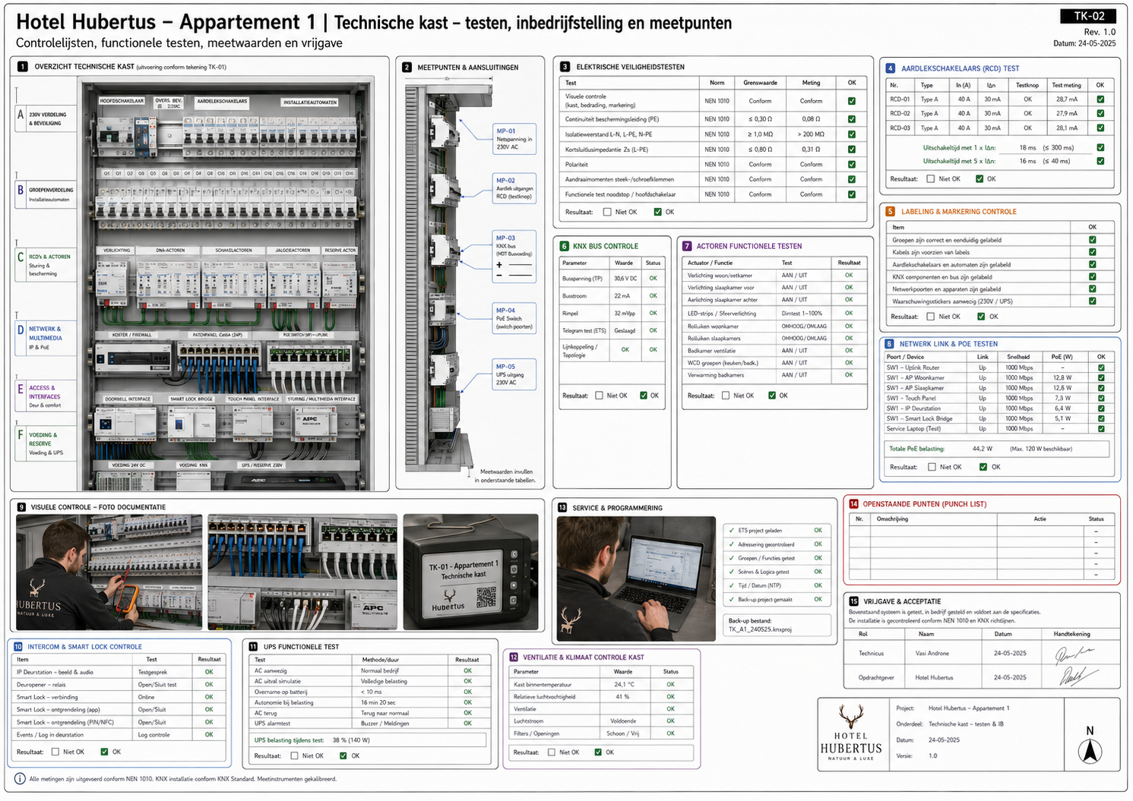Image resolution: width=1133 pixels, height=801 pixels.
Task: Click the Autonomie bij belasting value 16 min 20 sec
Action: click(378, 702)
